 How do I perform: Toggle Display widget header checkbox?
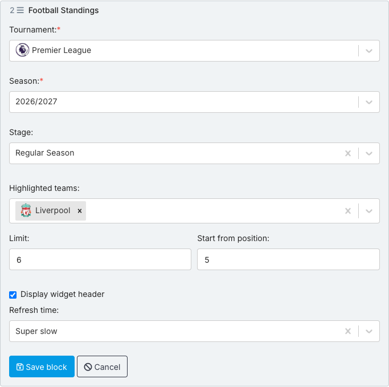13,295
